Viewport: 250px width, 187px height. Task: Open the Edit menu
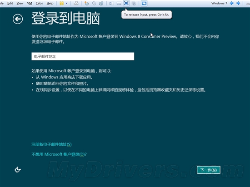tap(10, 3)
